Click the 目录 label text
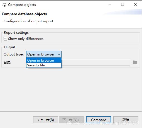 [x=8, y=62]
